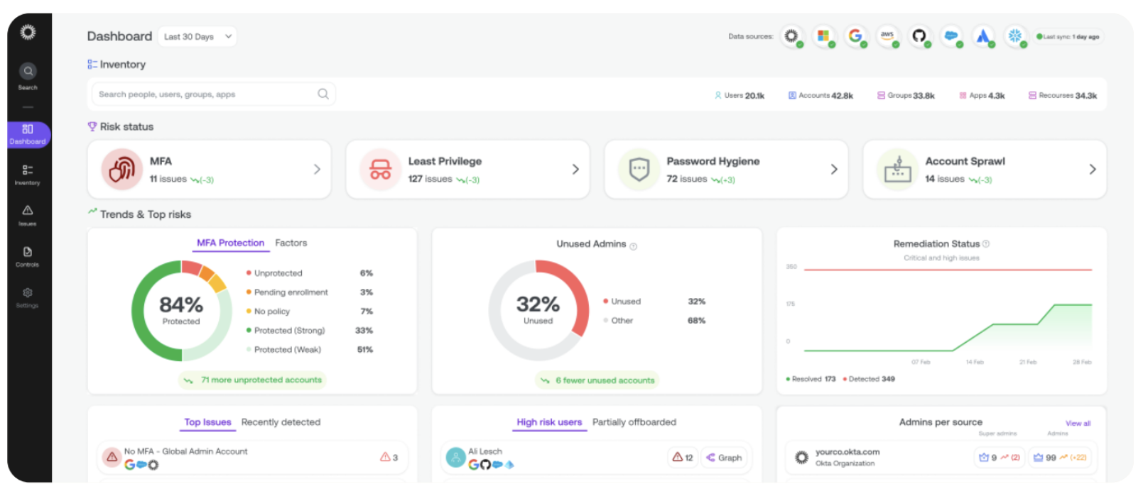Click the search people, users, groups field
The width and height of the screenshot is (1148, 501).
point(206,94)
